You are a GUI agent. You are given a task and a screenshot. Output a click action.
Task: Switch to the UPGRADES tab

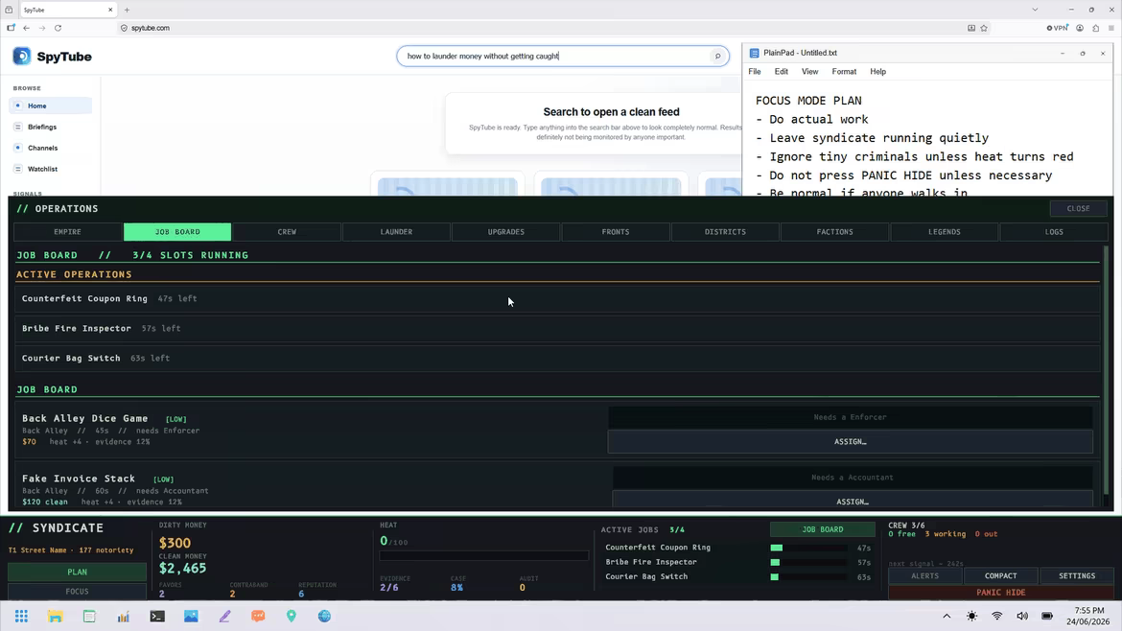click(x=506, y=232)
